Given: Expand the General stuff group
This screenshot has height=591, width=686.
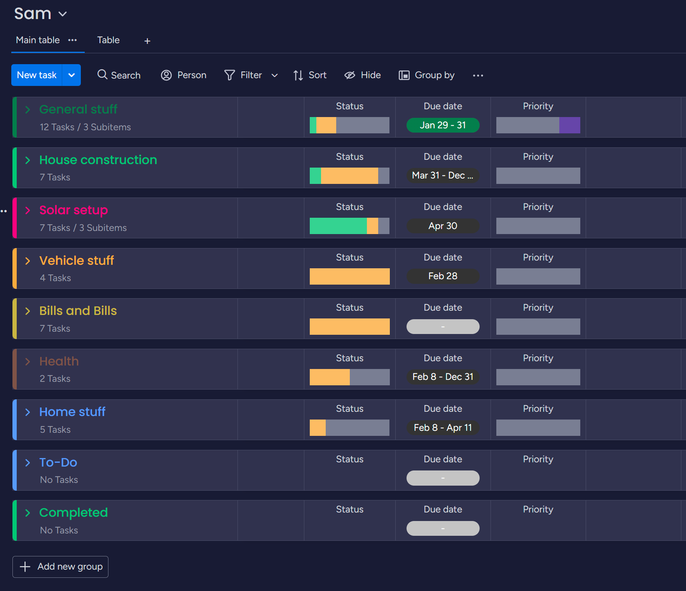Looking at the screenshot, I should pos(28,110).
